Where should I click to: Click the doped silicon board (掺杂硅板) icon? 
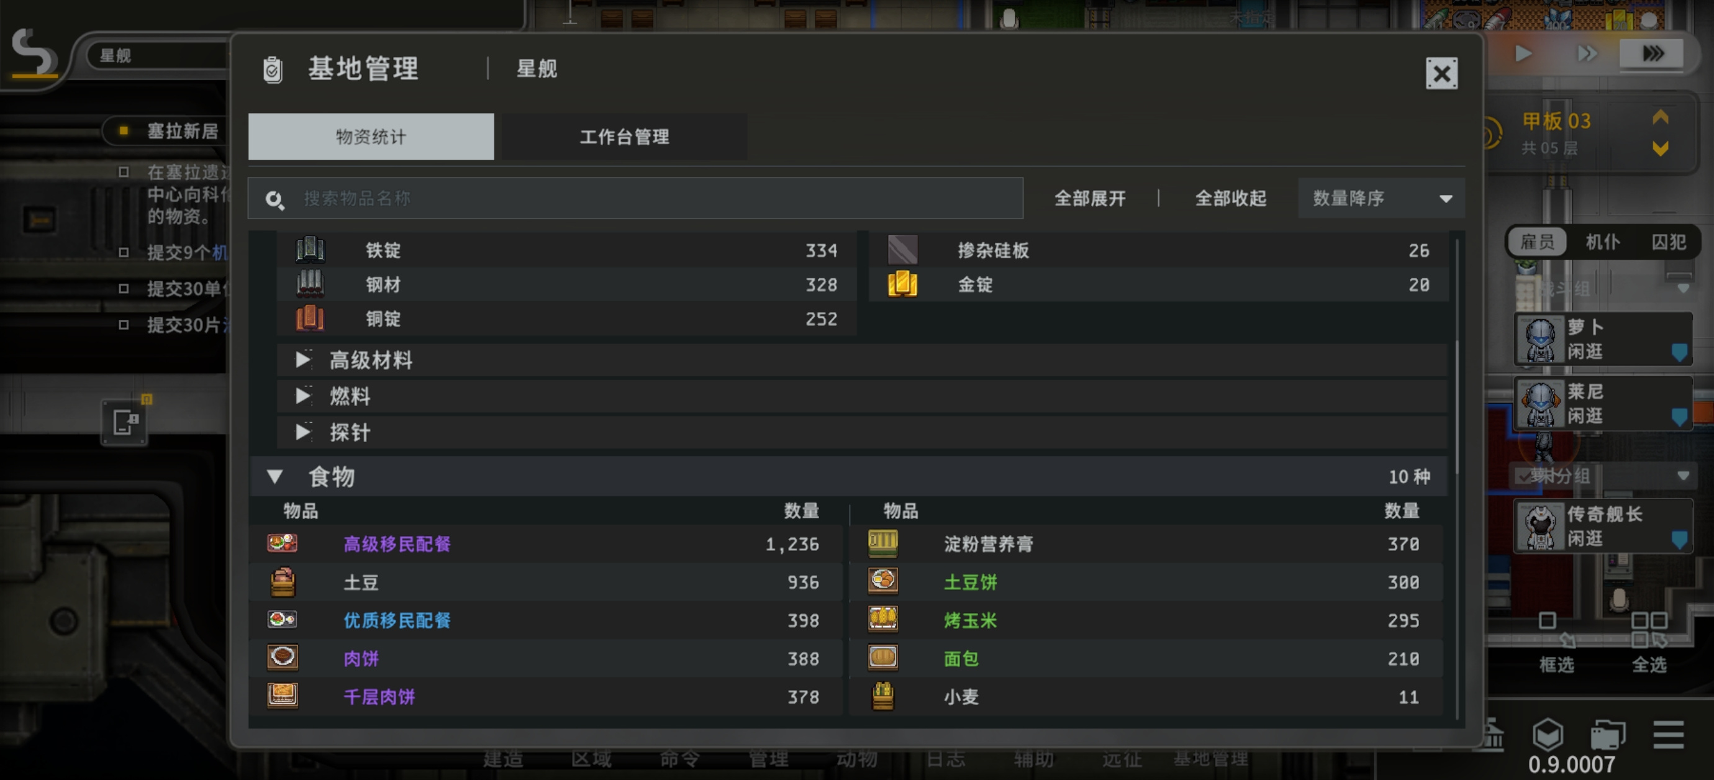pos(902,250)
